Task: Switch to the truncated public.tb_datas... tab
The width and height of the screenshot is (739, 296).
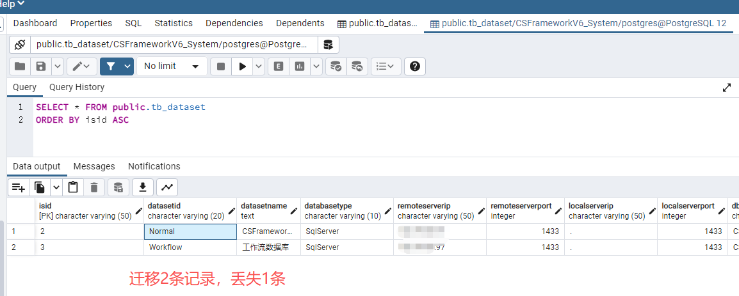Action: (x=378, y=24)
